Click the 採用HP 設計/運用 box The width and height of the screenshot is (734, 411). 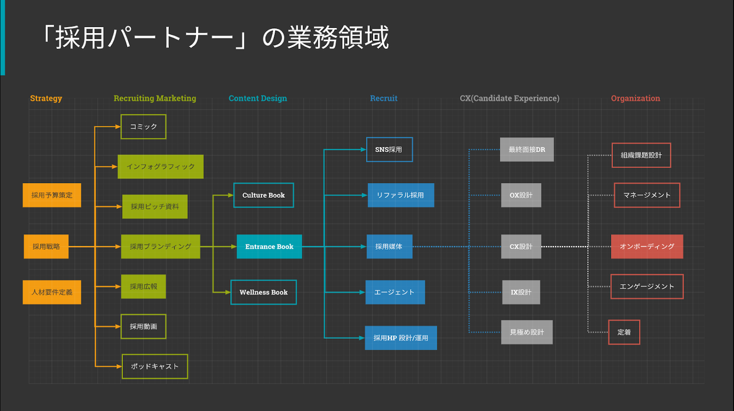pyautogui.click(x=401, y=338)
